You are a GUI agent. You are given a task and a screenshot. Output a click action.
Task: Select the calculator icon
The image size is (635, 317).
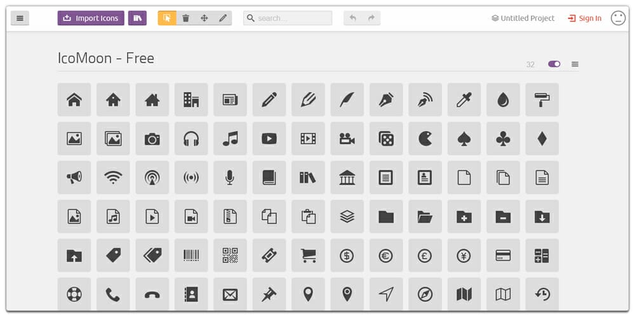click(x=542, y=255)
